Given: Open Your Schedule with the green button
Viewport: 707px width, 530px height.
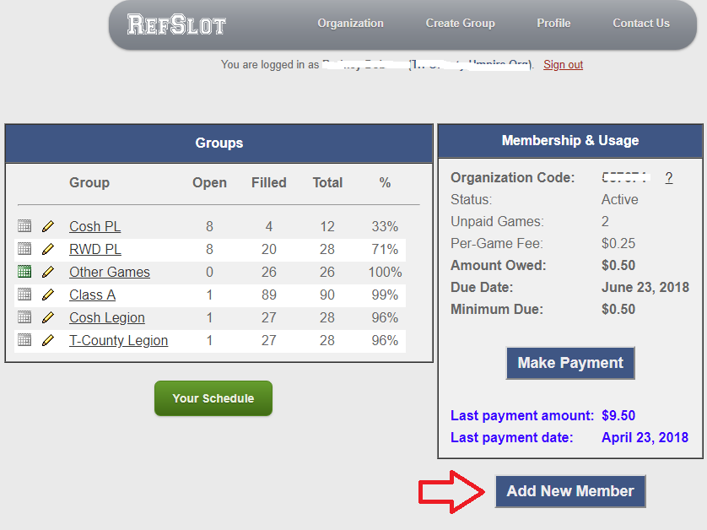Looking at the screenshot, I should (213, 398).
